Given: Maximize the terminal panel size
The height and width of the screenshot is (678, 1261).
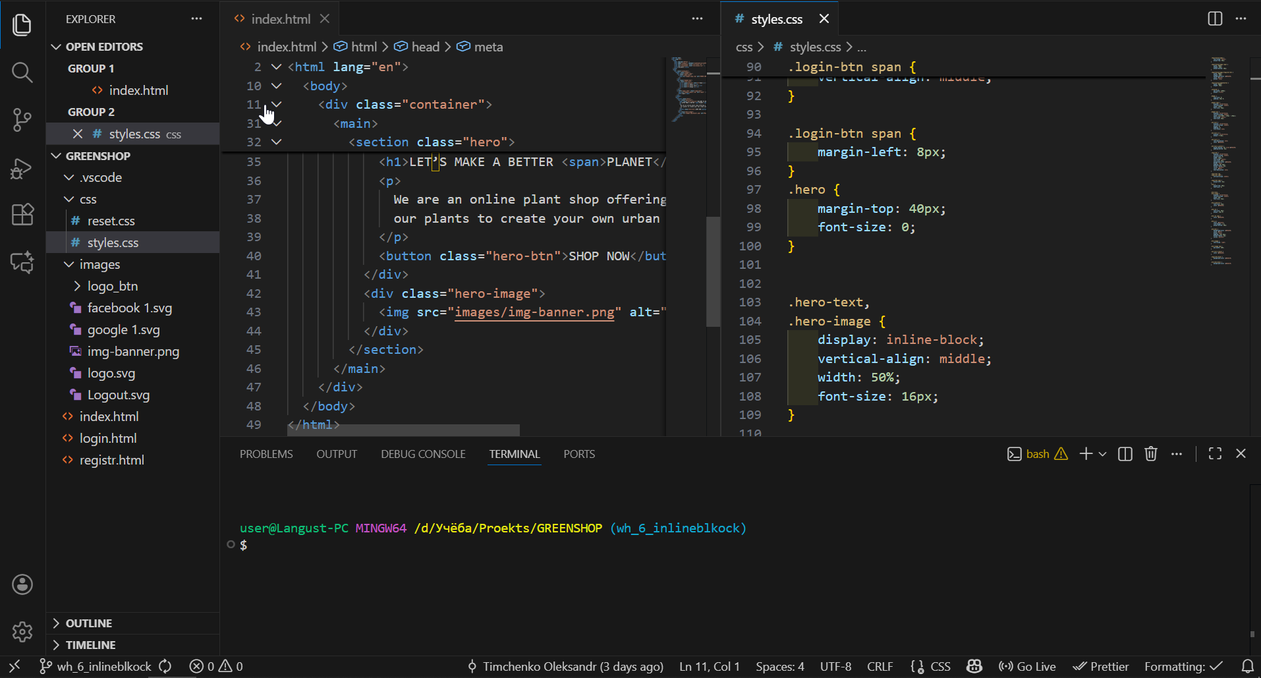Looking at the screenshot, I should click(1215, 454).
